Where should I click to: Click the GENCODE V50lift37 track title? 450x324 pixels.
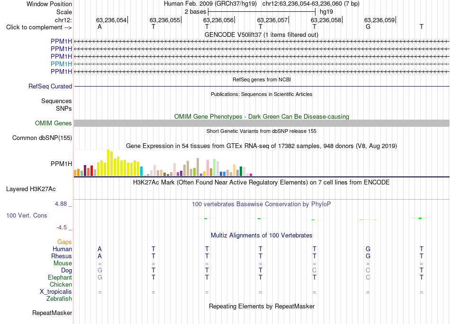(x=261, y=35)
